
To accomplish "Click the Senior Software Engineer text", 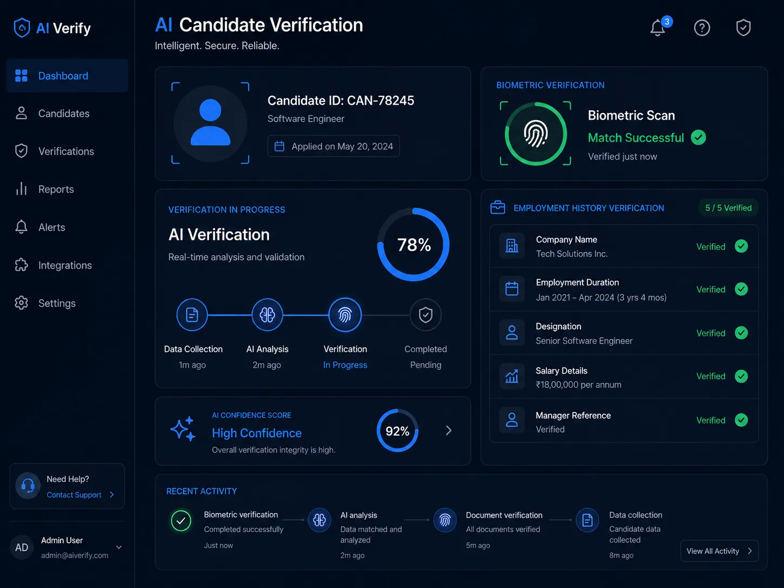I will click(584, 341).
